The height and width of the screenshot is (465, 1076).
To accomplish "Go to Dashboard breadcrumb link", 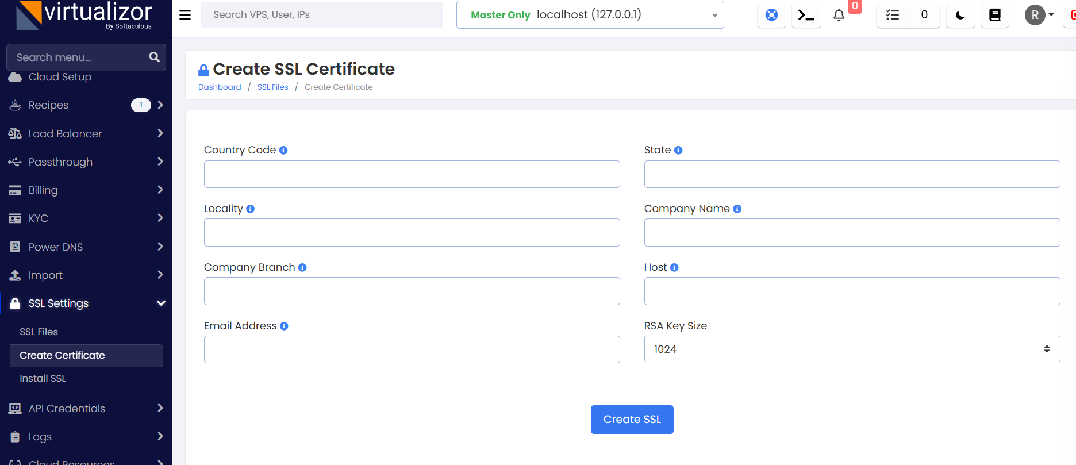I will (x=220, y=87).
